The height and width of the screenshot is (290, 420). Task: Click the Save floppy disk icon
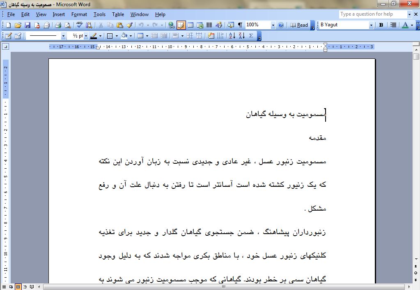(27, 25)
